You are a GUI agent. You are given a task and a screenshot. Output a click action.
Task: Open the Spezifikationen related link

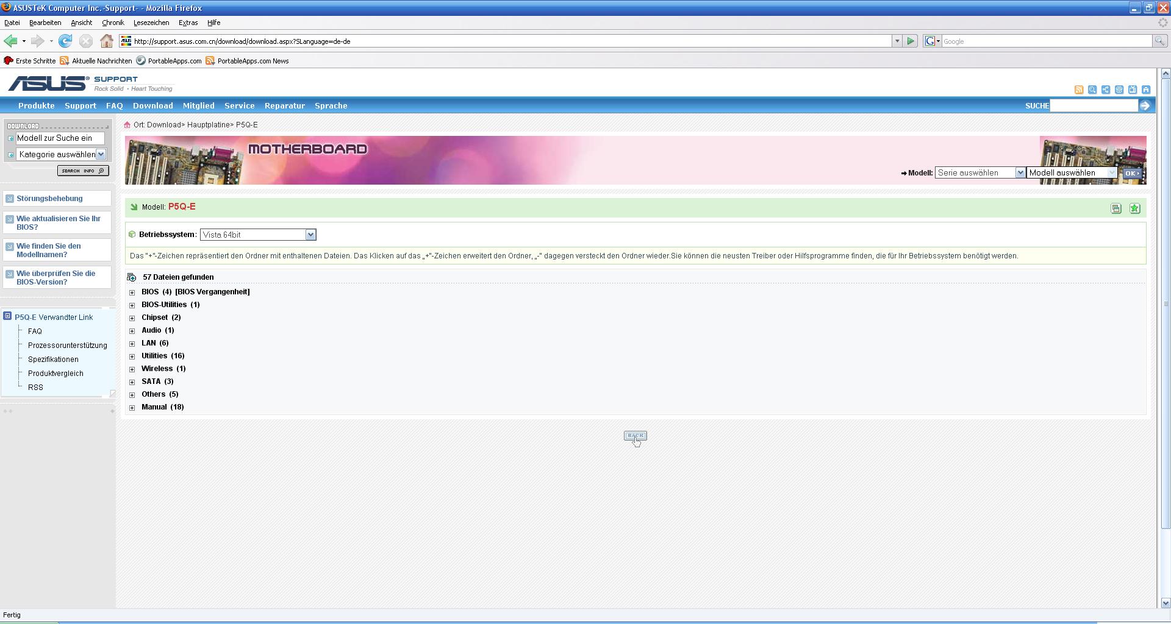pos(53,360)
